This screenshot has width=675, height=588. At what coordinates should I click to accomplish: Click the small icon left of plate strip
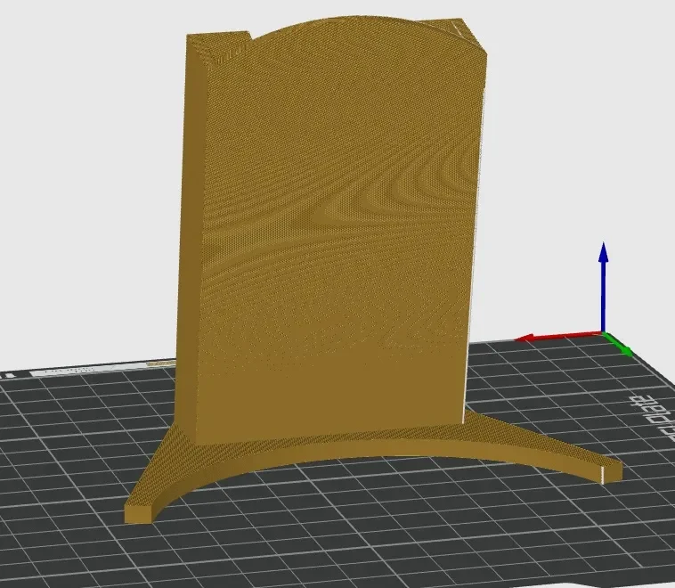8,376
